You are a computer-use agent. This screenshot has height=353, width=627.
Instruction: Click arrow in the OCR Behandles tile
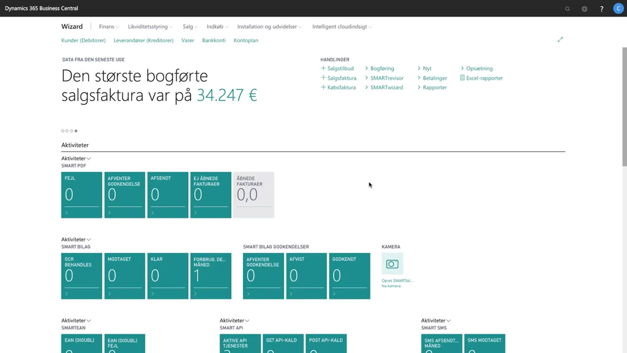pyautogui.click(x=67, y=294)
